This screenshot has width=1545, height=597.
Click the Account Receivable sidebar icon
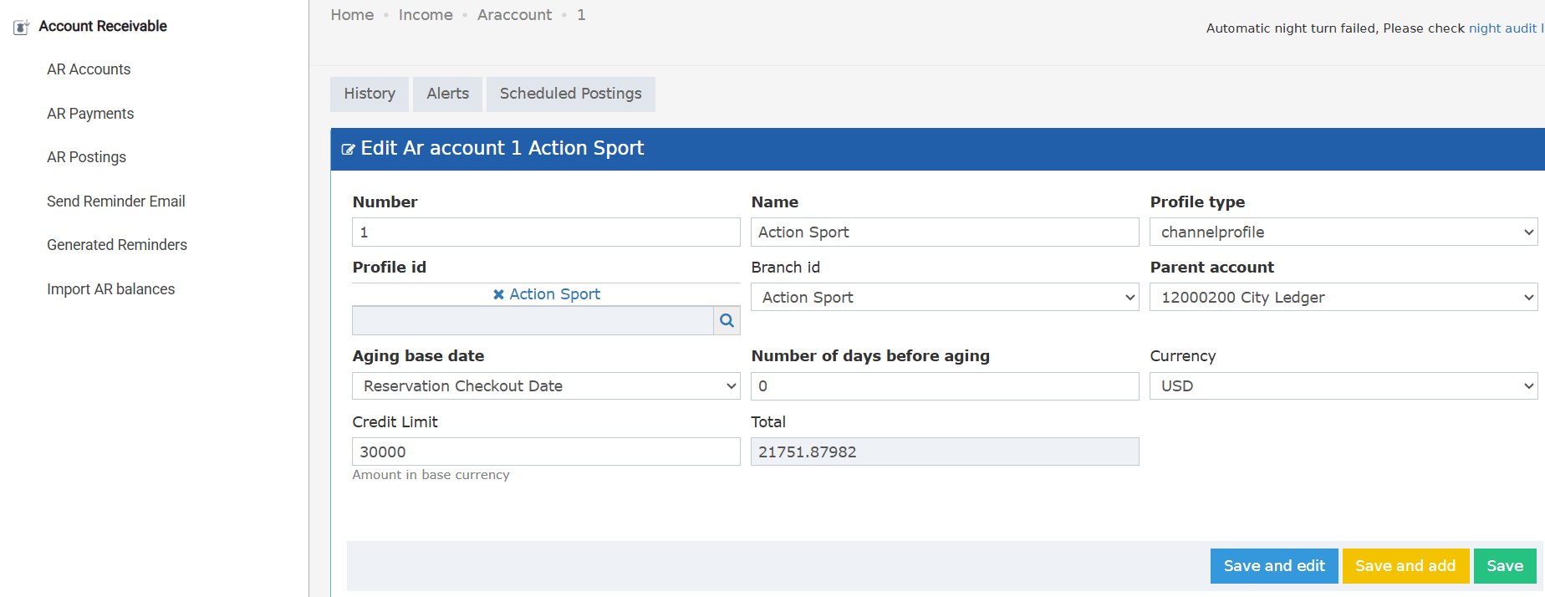click(22, 27)
